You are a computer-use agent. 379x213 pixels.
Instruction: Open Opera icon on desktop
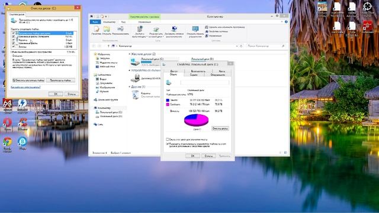[7, 122]
